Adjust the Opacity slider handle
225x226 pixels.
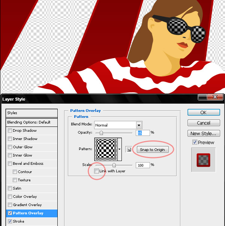point(101,133)
